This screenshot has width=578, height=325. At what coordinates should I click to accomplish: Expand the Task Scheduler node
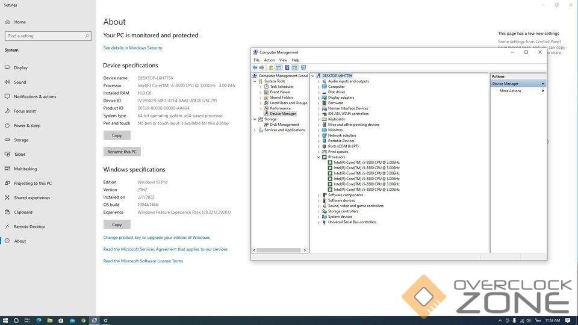tap(261, 87)
